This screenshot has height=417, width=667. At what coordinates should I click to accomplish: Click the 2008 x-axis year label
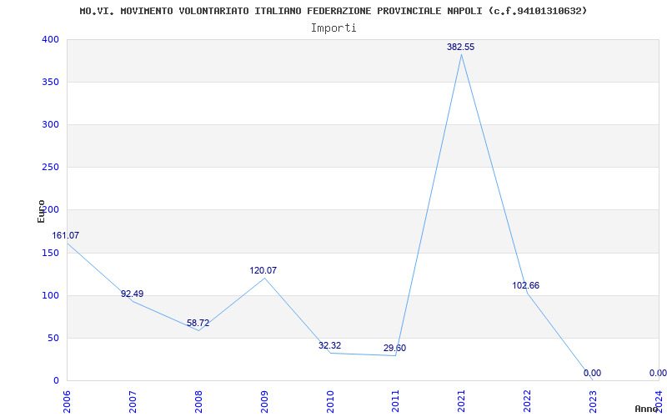(198, 400)
